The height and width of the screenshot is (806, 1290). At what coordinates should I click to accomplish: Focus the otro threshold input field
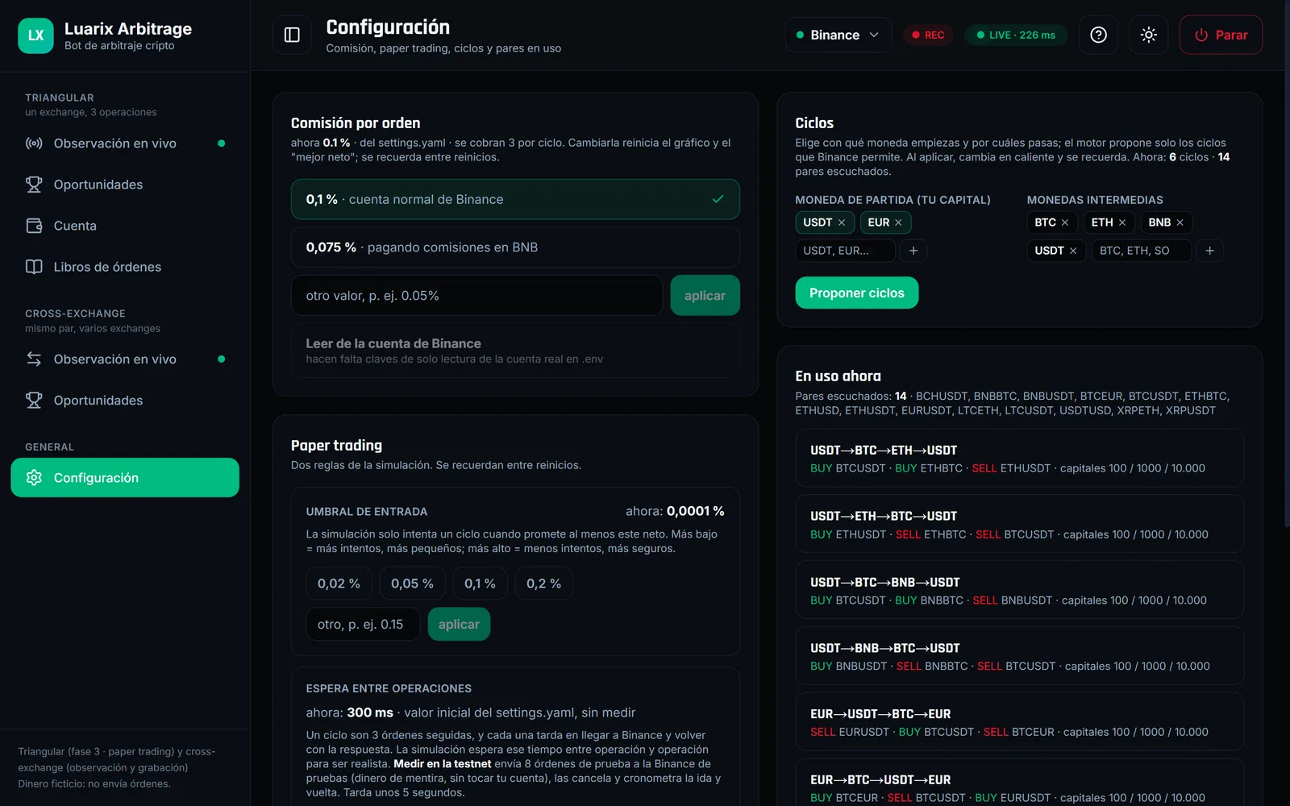click(x=363, y=625)
